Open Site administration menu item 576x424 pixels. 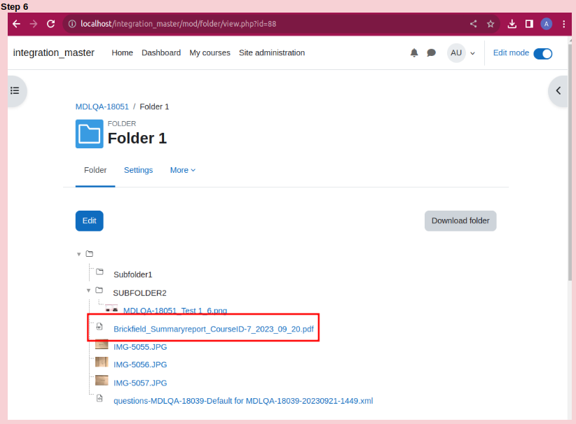coord(272,52)
